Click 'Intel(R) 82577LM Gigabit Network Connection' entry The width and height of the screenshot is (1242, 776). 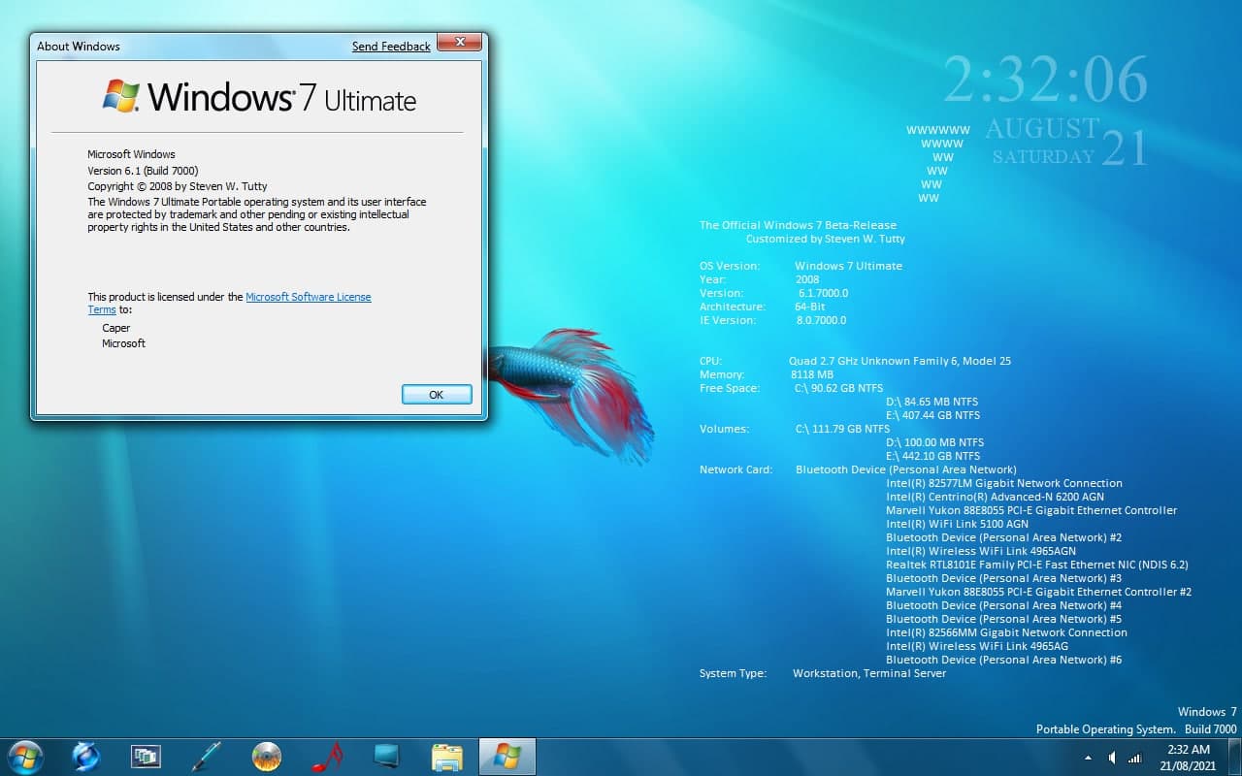pyautogui.click(x=1004, y=483)
